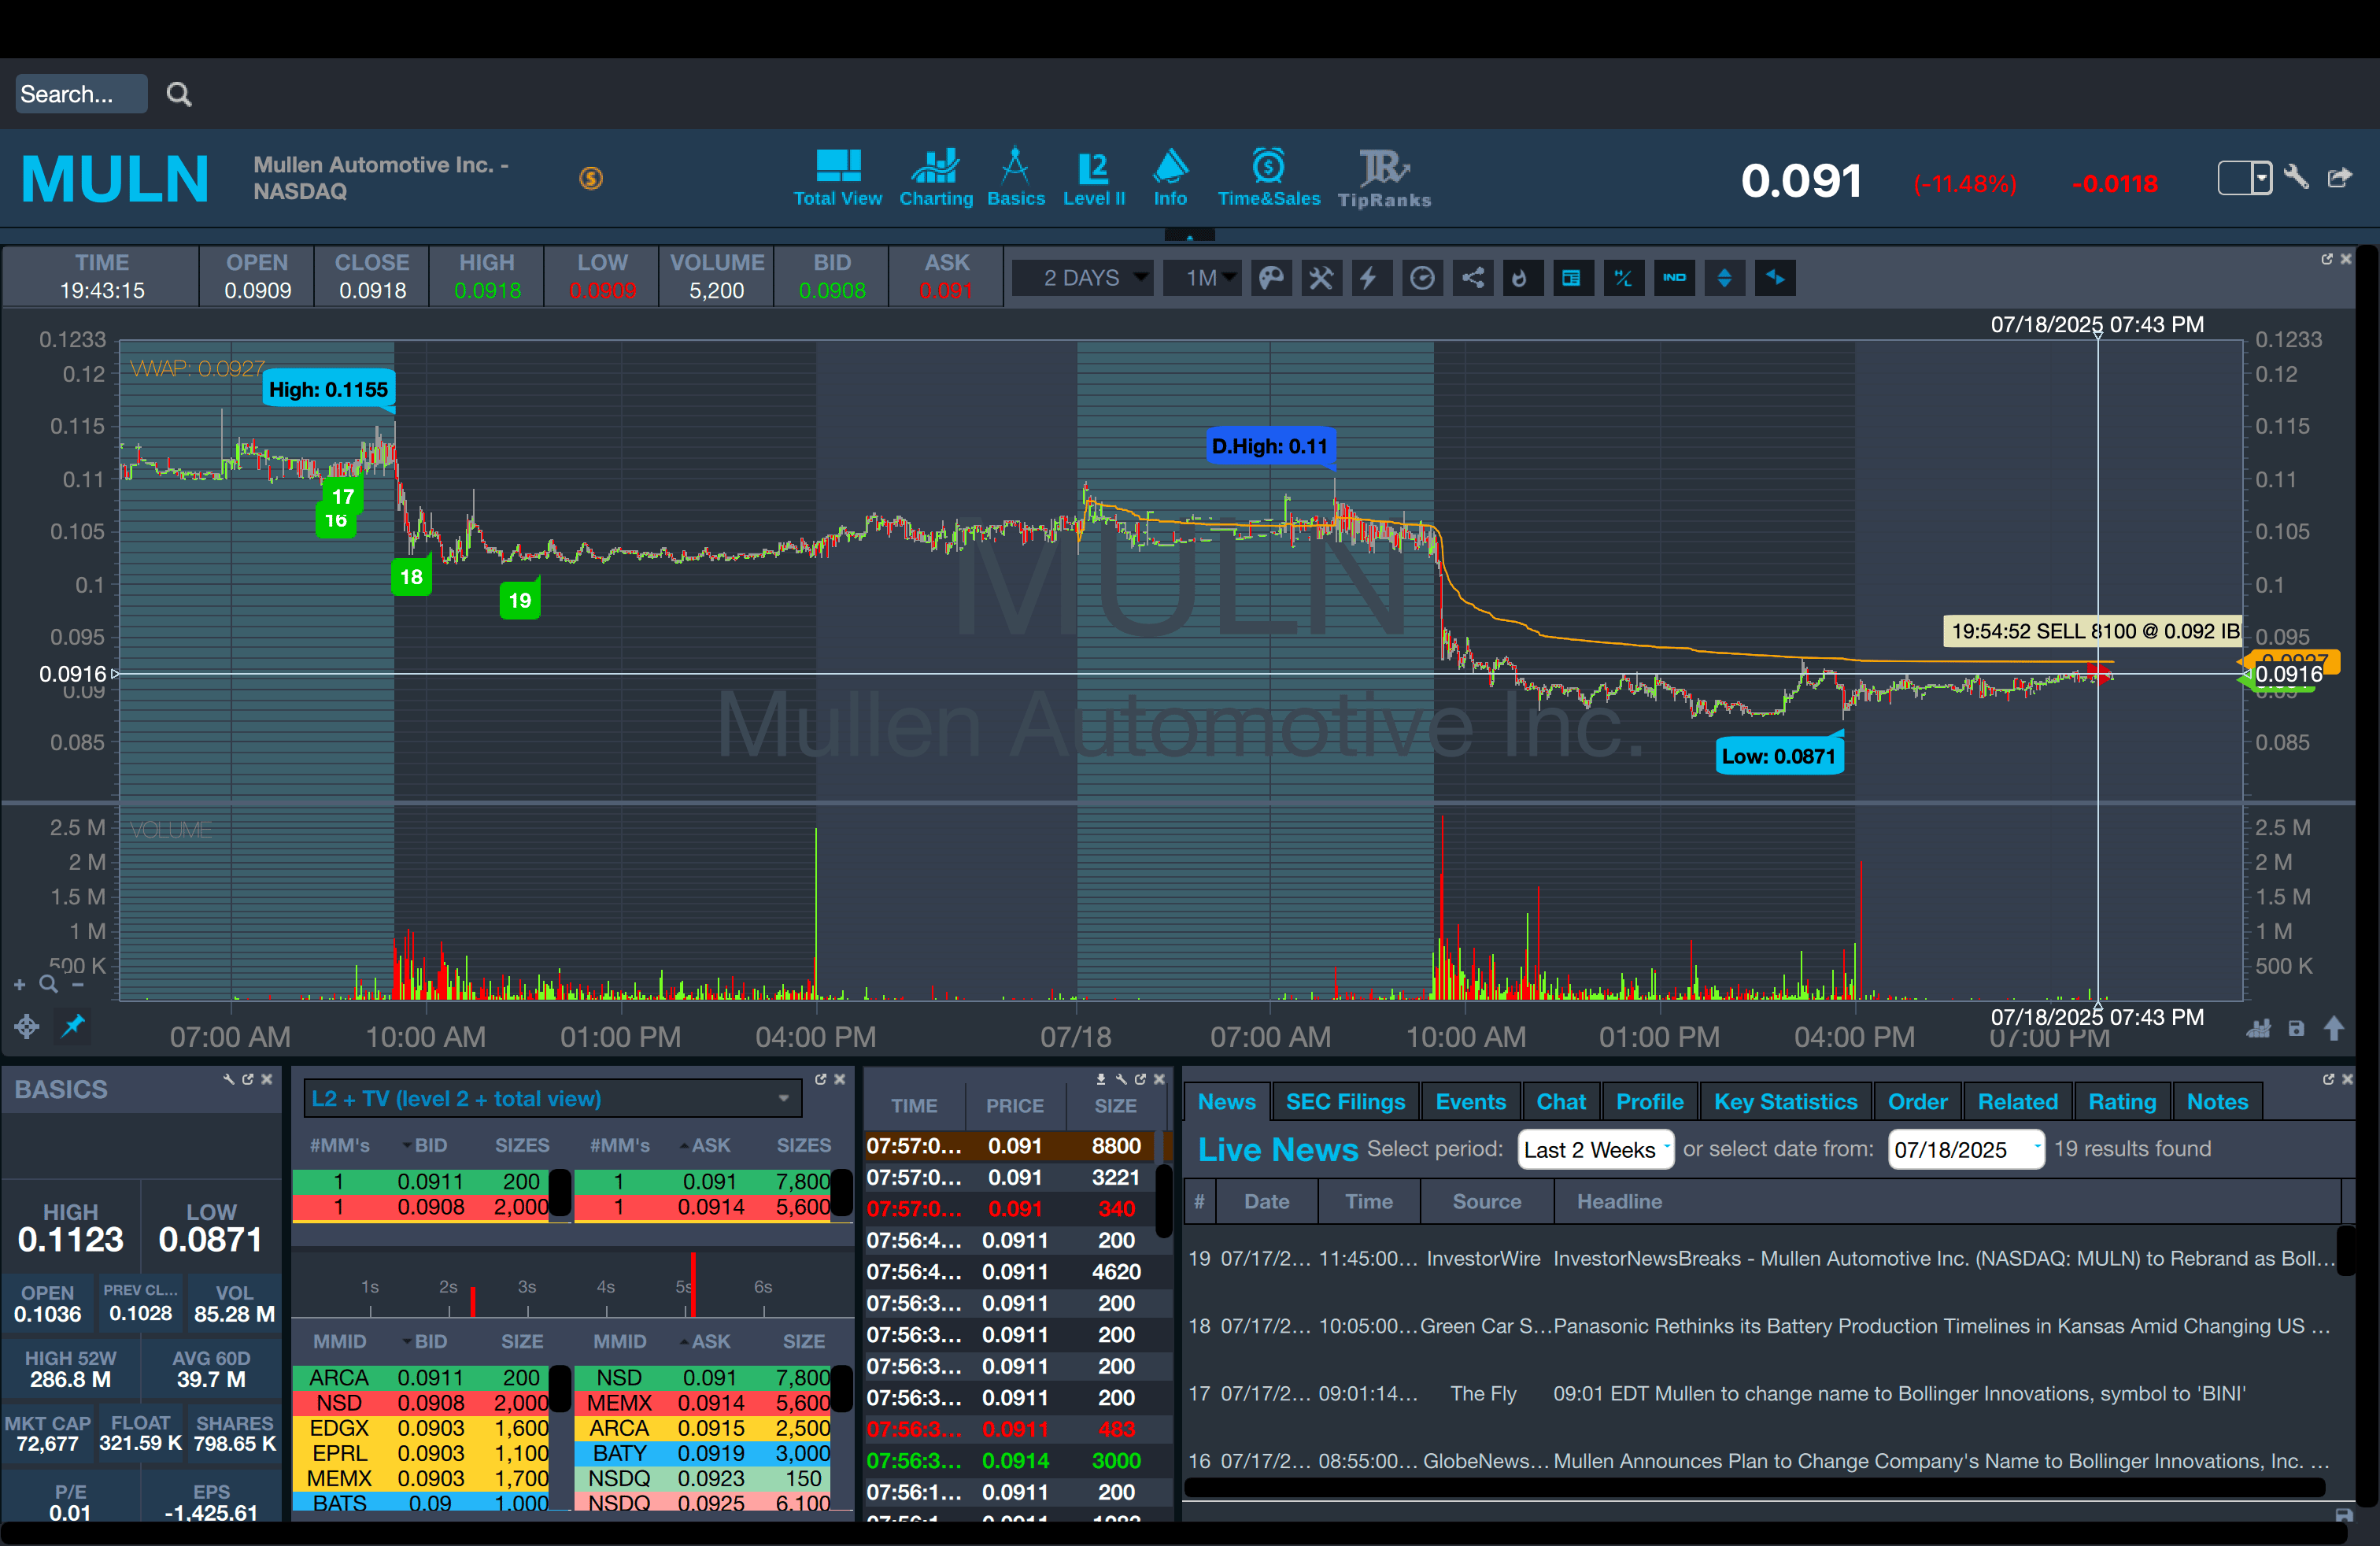Click the Charting button

[935, 179]
